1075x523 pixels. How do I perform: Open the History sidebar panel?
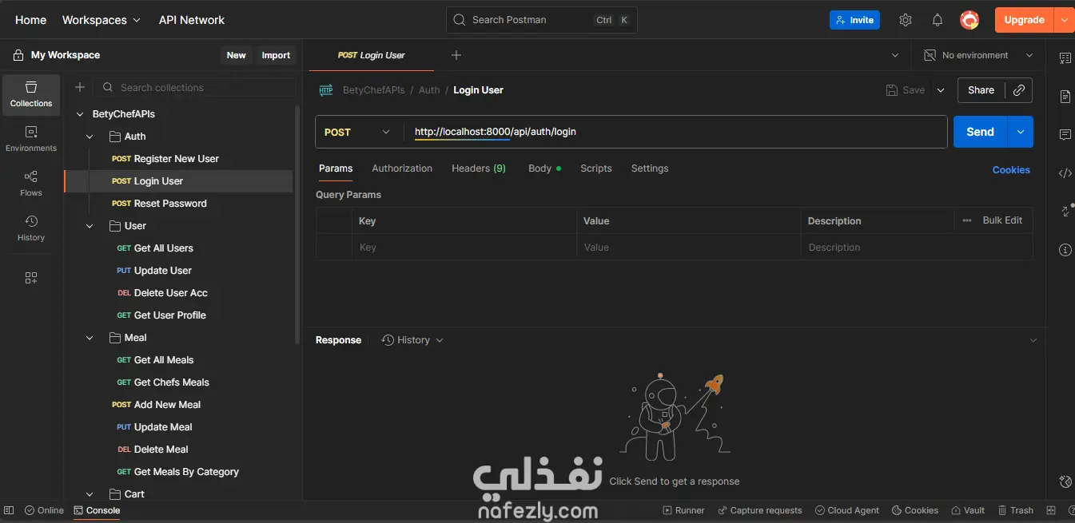click(x=31, y=228)
